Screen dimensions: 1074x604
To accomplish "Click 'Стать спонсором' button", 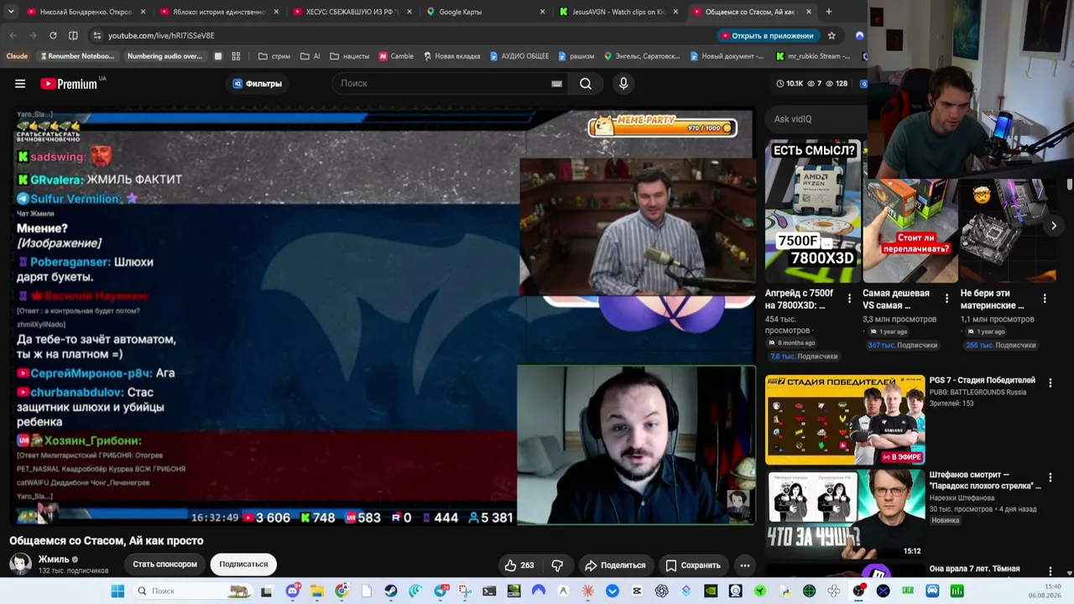I will tap(164, 565).
